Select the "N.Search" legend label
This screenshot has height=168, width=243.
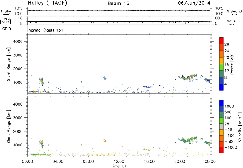(x=234, y=11)
